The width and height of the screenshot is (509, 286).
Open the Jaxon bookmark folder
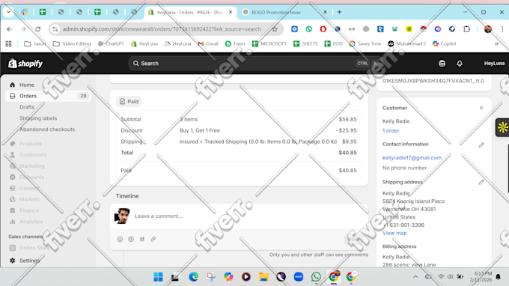34,43
